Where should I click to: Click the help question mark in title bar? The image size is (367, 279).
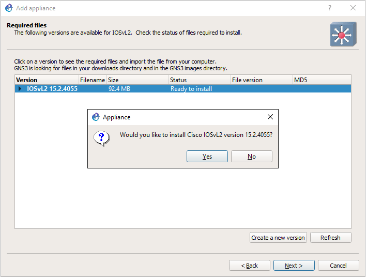click(x=330, y=8)
